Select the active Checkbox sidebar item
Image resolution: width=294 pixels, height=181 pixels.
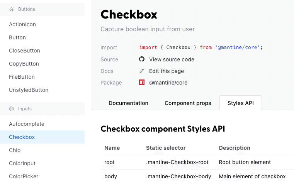[x=42, y=137]
